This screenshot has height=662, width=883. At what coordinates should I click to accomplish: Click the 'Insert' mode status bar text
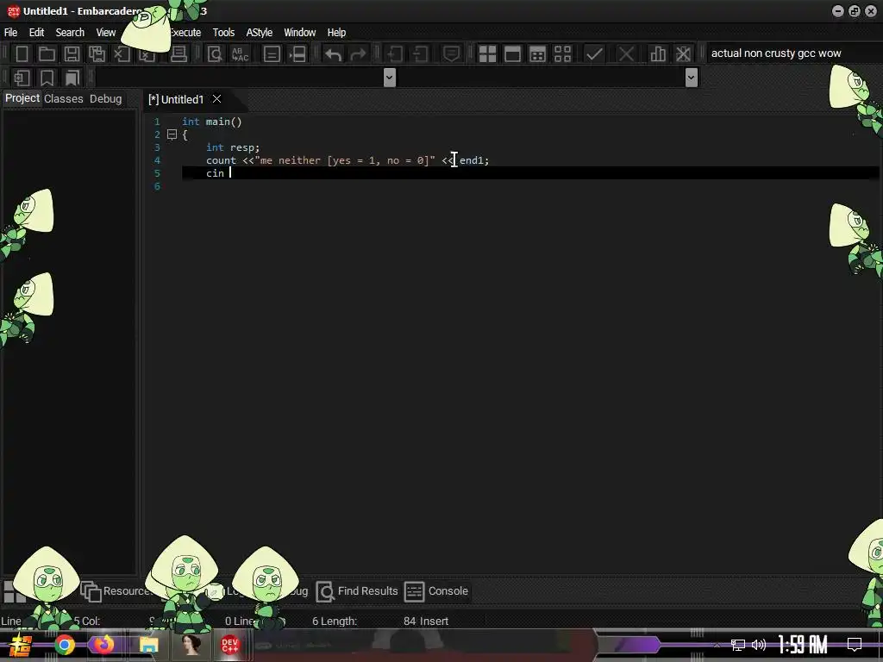tap(434, 621)
